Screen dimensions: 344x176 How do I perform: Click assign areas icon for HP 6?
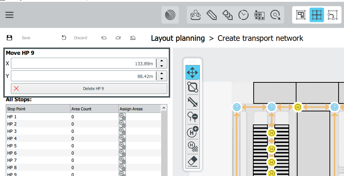[122, 153]
